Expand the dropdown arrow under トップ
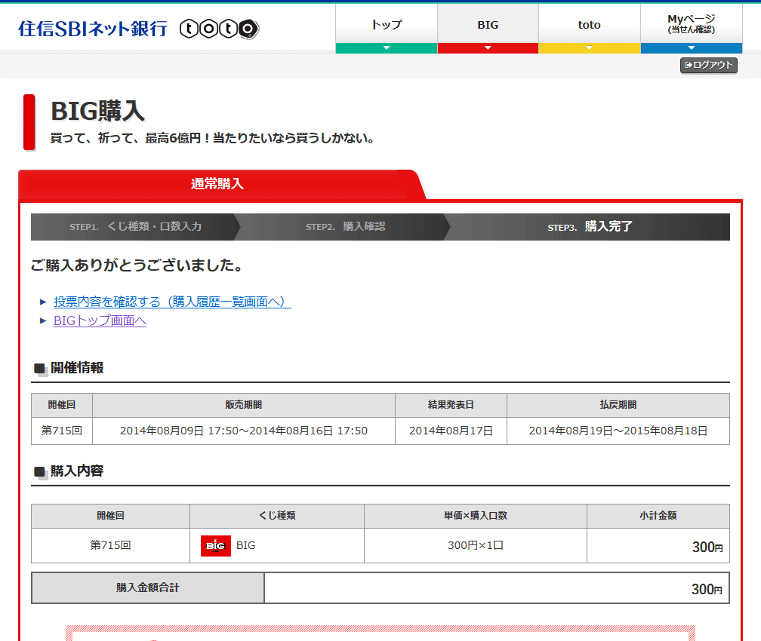 pyautogui.click(x=387, y=48)
